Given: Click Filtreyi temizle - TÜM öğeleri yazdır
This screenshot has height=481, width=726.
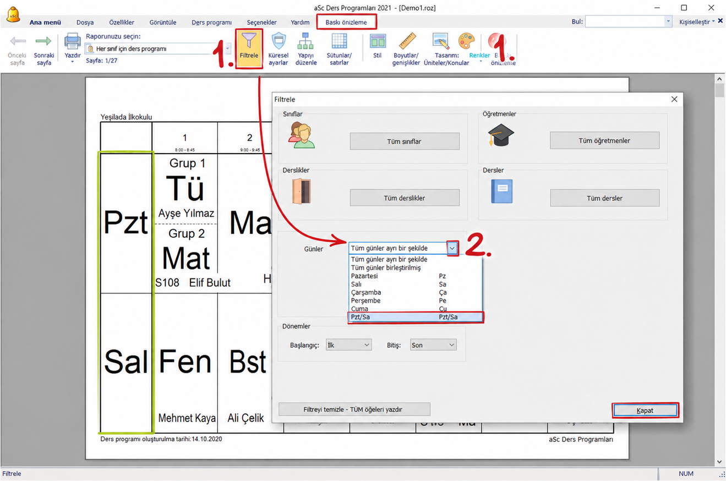Looking at the screenshot, I should [x=354, y=409].
